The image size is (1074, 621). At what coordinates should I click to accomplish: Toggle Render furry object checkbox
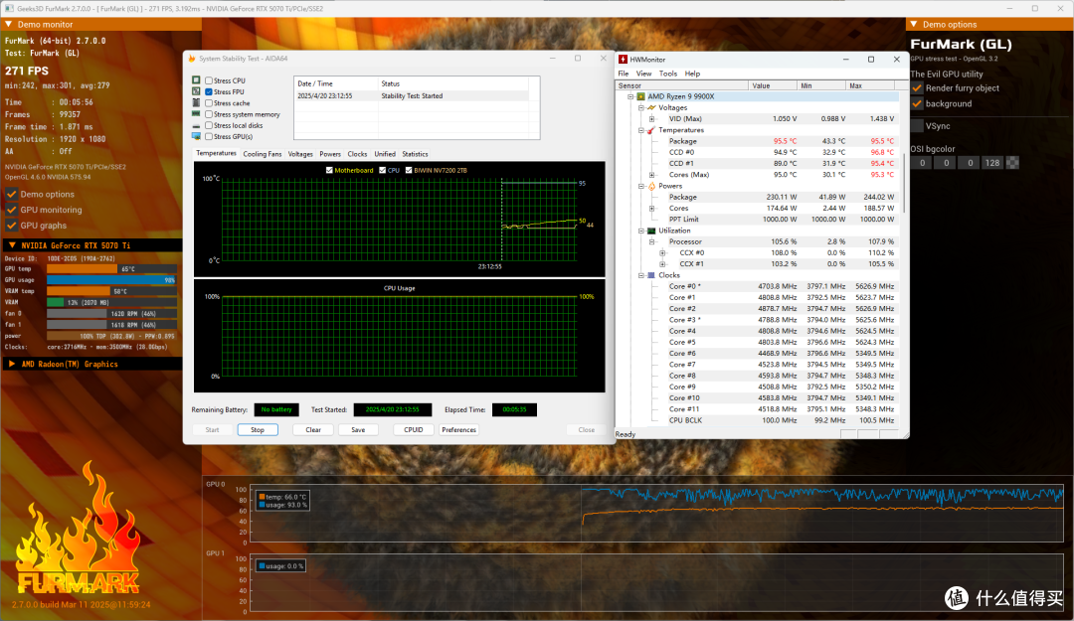[x=917, y=87]
